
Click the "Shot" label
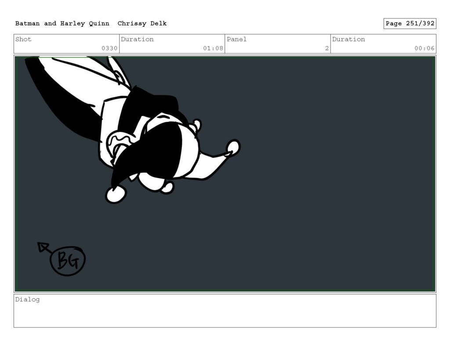(x=23, y=39)
